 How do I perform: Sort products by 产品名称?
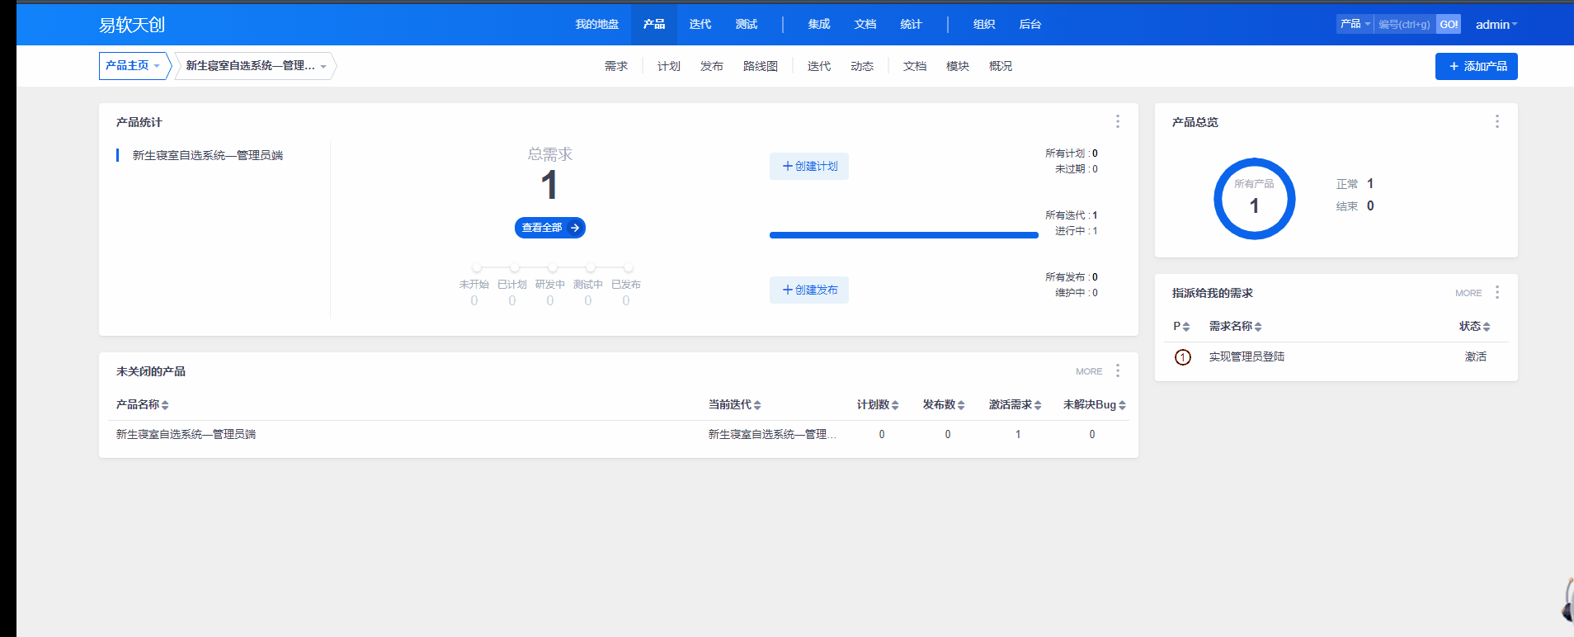(143, 404)
